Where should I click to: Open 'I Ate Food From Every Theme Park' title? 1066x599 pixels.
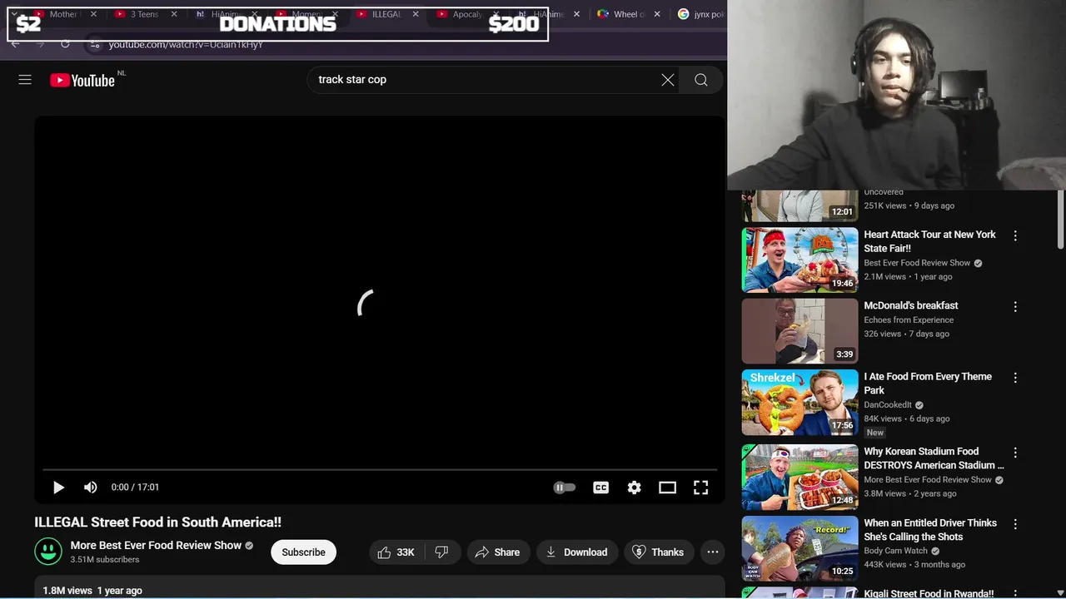(x=928, y=384)
